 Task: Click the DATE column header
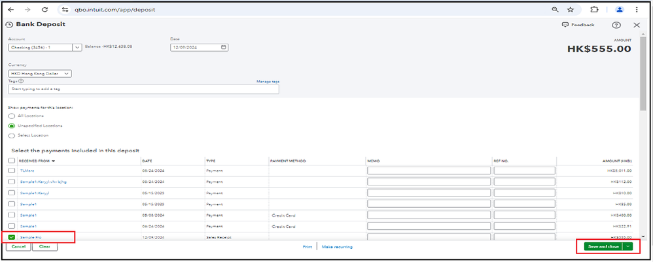[147, 161]
